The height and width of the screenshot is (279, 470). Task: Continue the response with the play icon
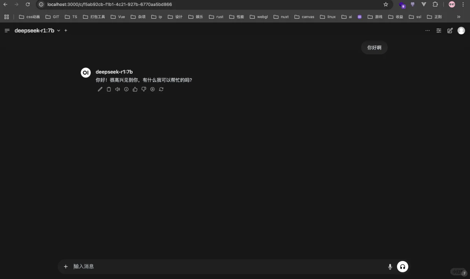click(152, 89)
